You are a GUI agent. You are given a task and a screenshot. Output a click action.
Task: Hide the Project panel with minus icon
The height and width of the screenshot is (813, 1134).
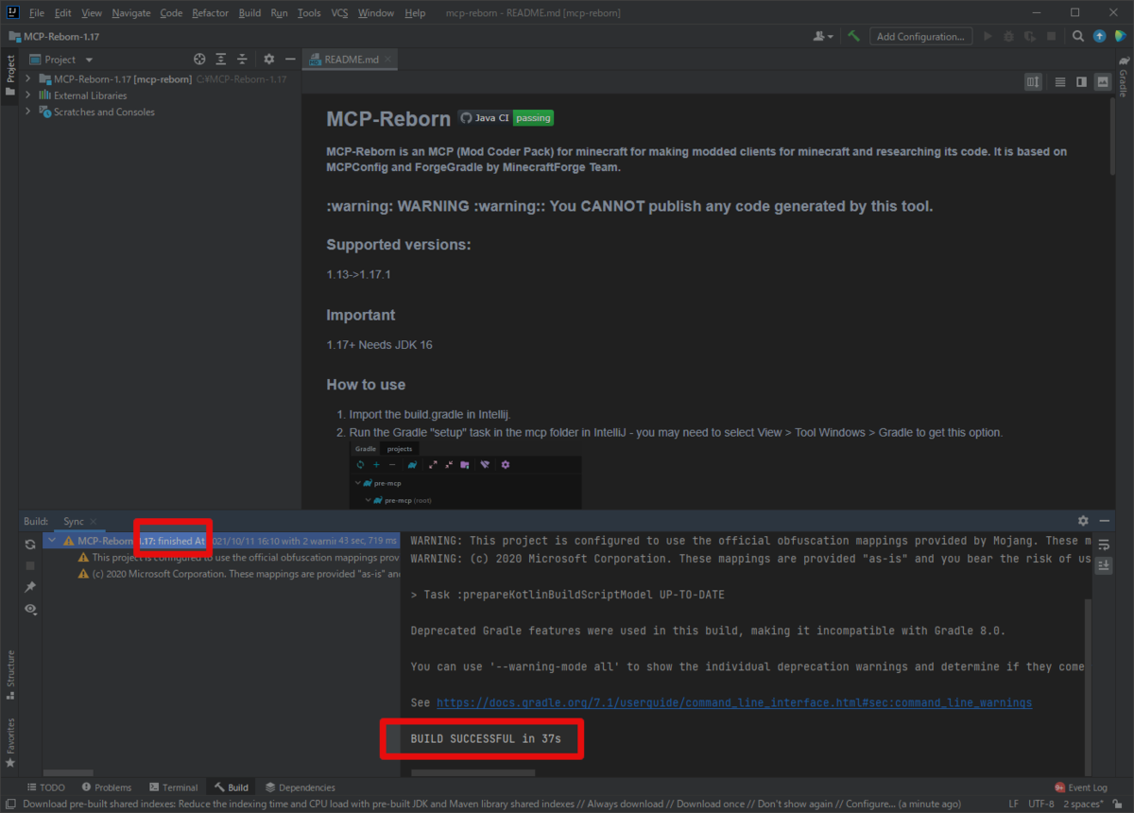point(290,59)
